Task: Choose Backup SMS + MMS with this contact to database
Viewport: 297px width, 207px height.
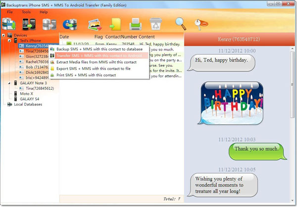Action: [99, 49]
